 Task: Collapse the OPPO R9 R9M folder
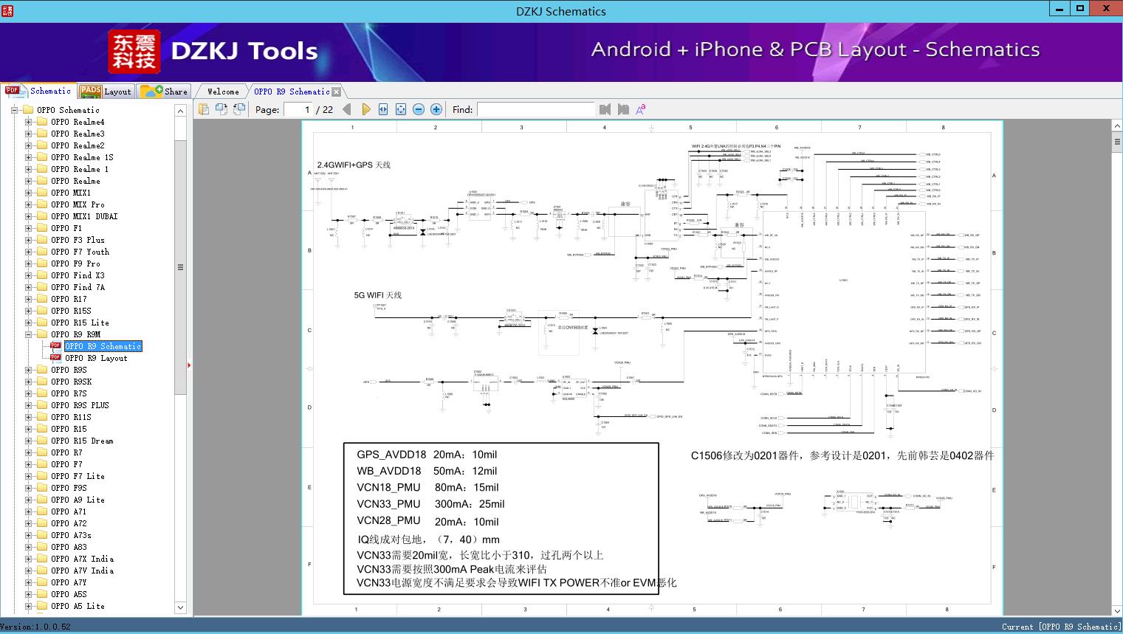click(x=28, y=334)
